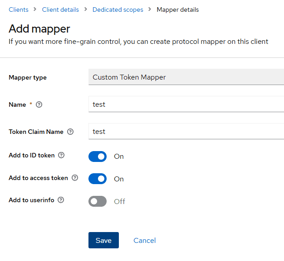Click breadcrumb chevron after Clients
The height and width of the screenshot is (261, 284).
(x=35, y=9)
